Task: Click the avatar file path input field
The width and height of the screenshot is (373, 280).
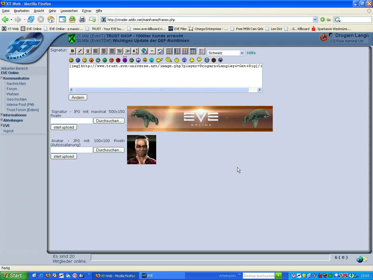Action: click(x=72, y=150)
